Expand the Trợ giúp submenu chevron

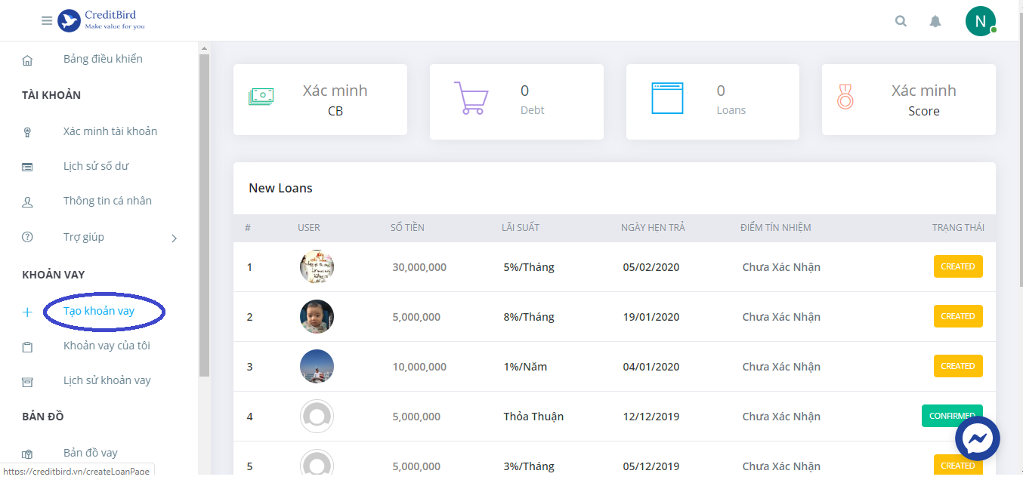click(175, 238)
